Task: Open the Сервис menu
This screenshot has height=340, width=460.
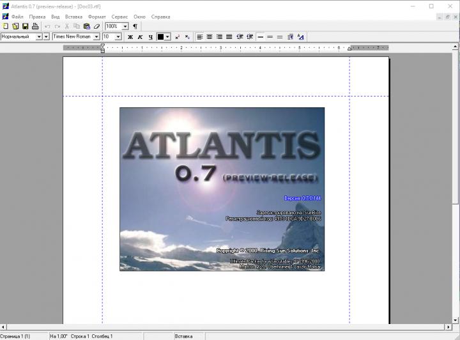Action: pos(119,17)
